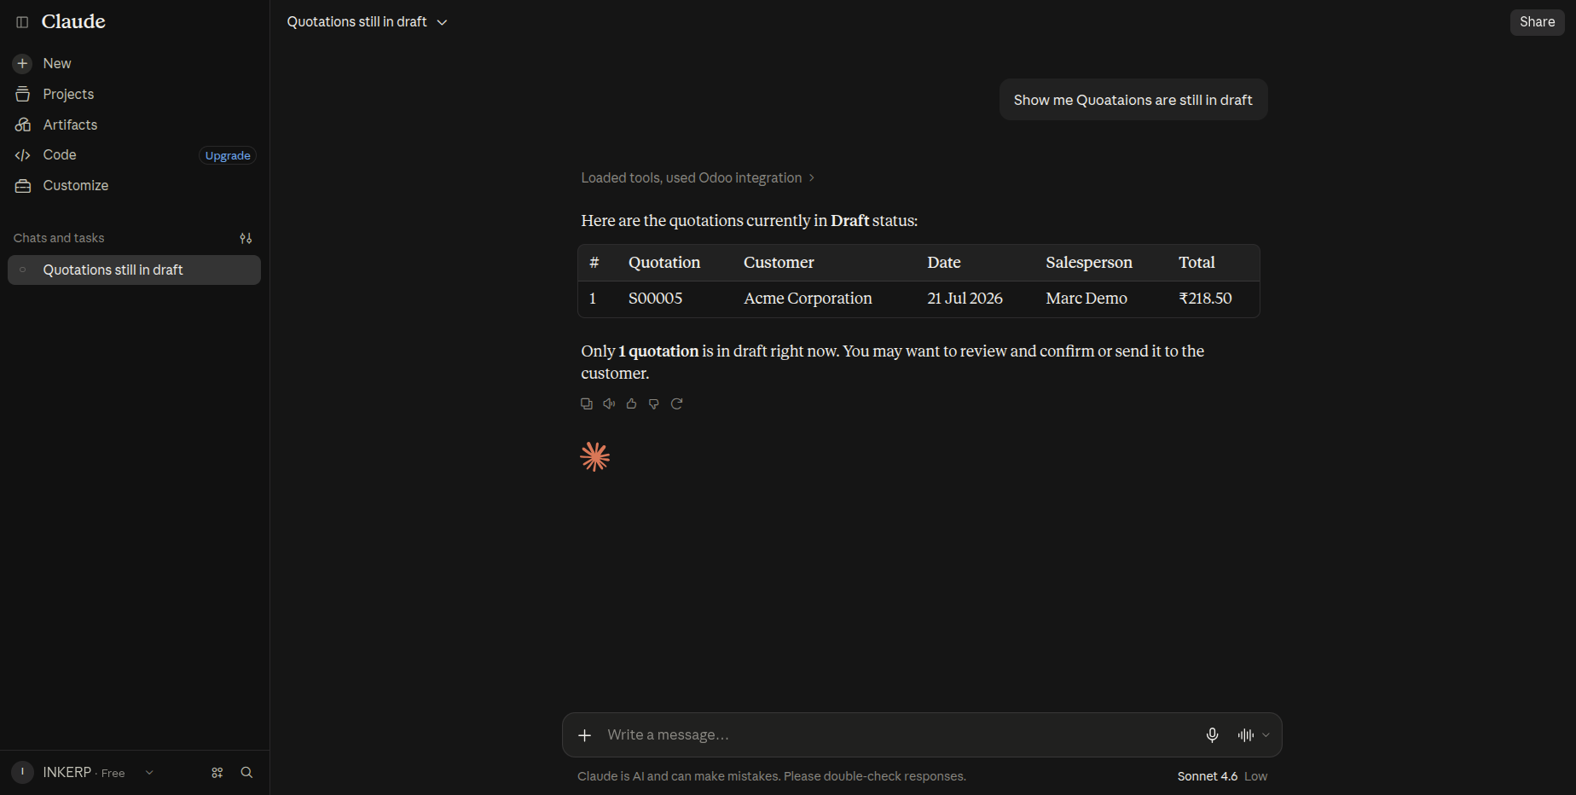Open the chats filter icon beside Chats and tasks

246,238
